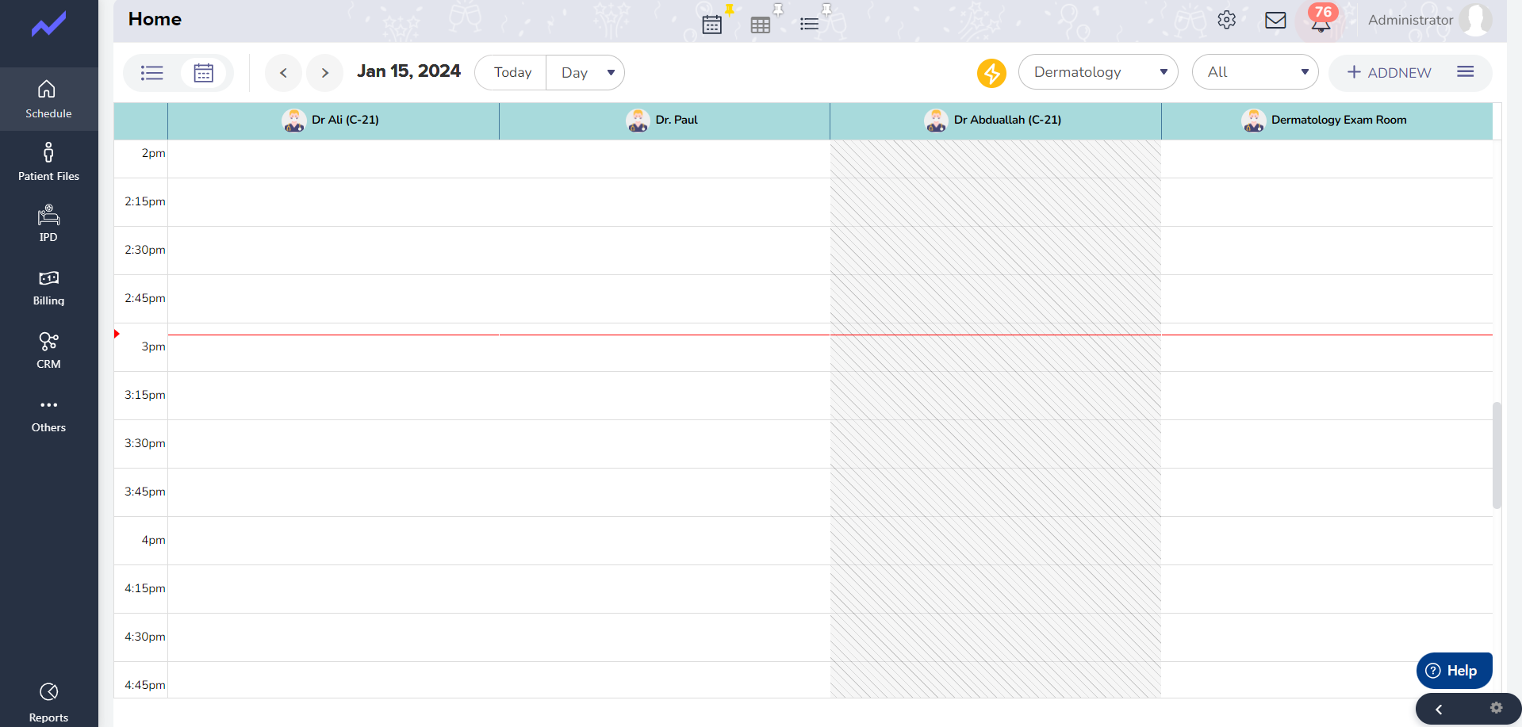The image size is (1522, 727).
Task: Open the hamburger menu beside ADDNEW
Action: coord(1465,72)
